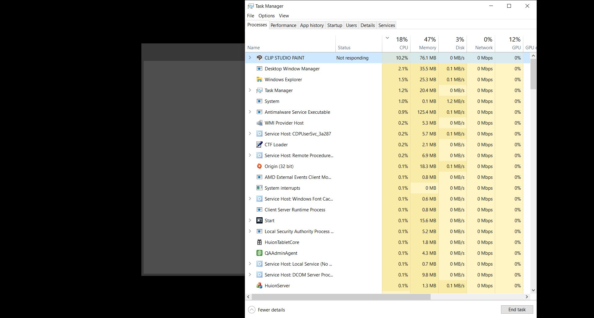This screenshot has height=318, width=594.
Task: Open the Users tab
Action: [351, 25]
